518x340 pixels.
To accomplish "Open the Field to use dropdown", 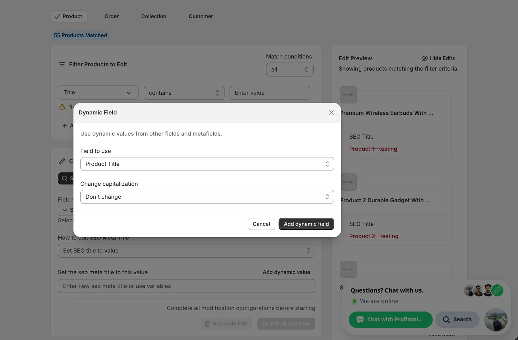I will click(207, 164).
